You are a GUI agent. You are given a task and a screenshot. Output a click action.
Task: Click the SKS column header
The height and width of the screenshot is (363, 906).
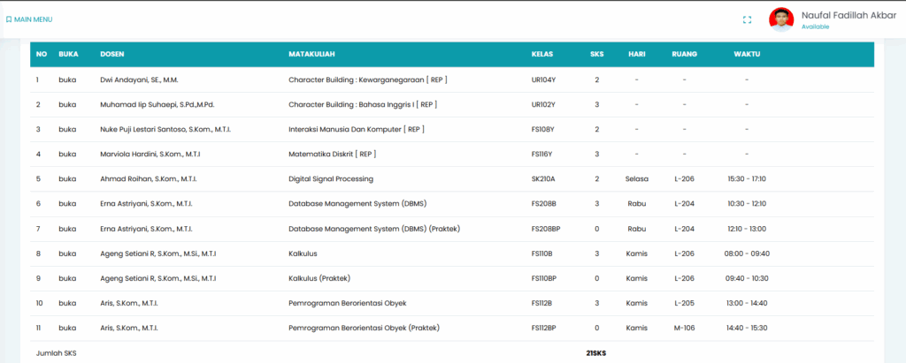pos(597,54)
